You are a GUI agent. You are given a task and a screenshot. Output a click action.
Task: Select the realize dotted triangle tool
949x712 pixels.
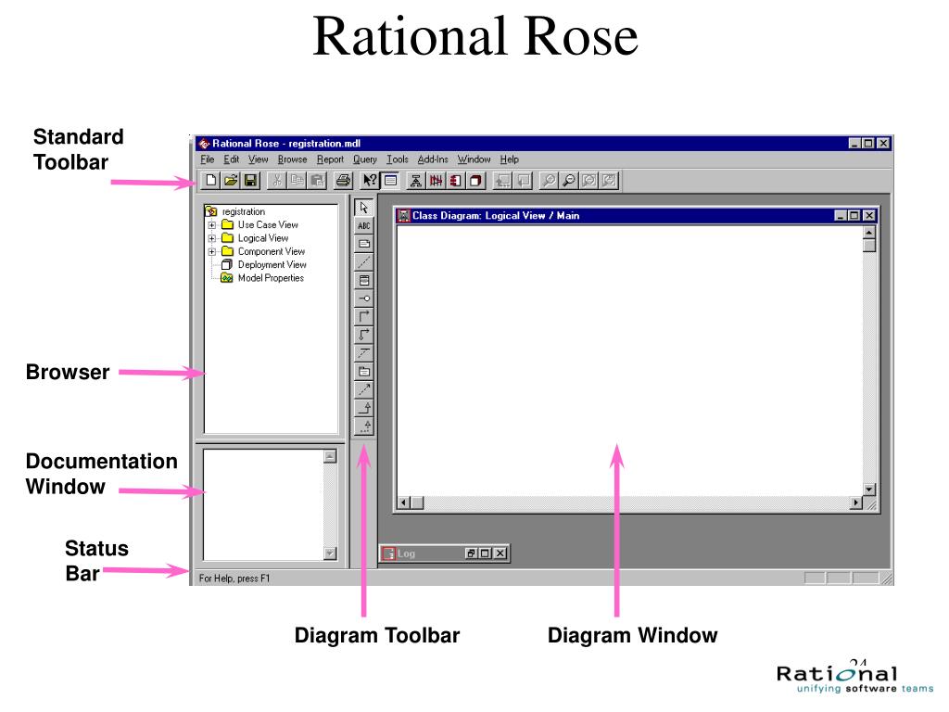(363, 426)
